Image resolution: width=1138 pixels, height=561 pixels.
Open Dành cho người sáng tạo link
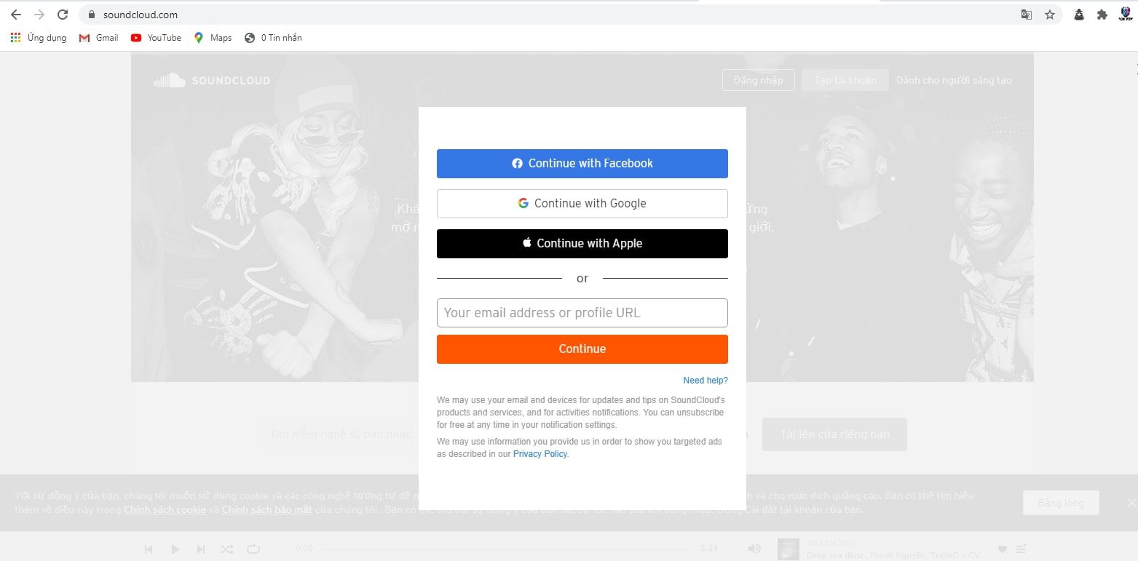click(954, 80)
